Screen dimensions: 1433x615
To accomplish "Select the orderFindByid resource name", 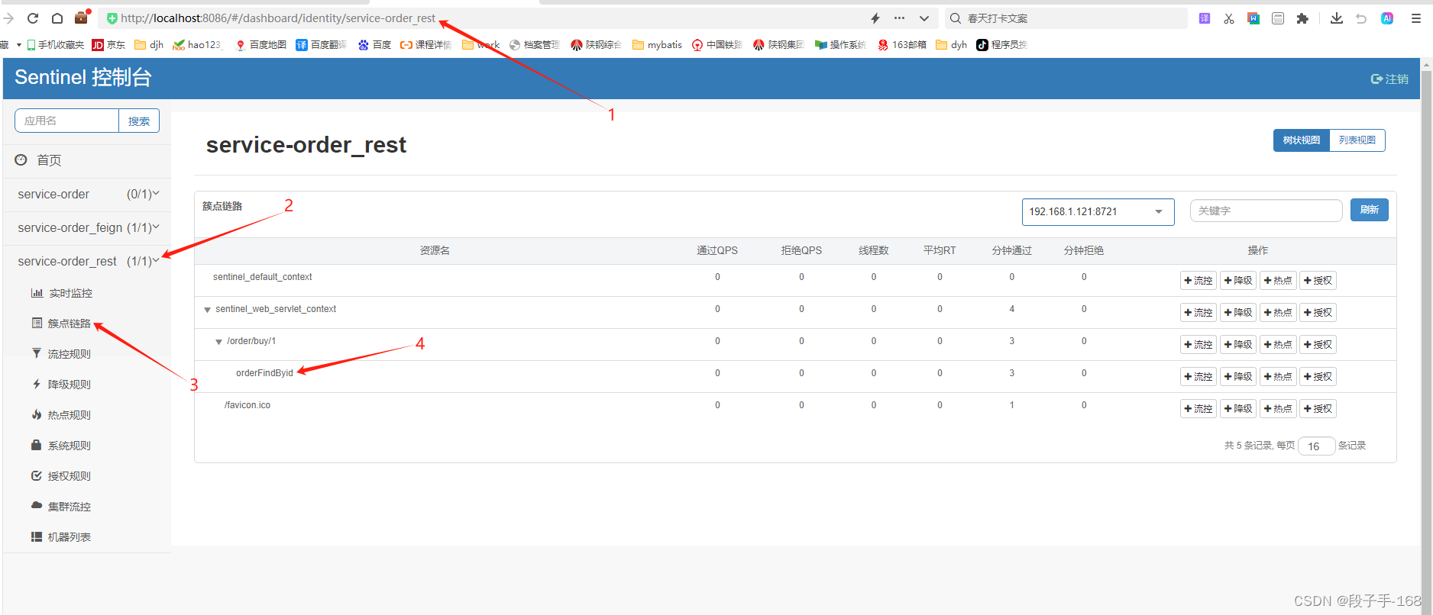I will 264,373.
